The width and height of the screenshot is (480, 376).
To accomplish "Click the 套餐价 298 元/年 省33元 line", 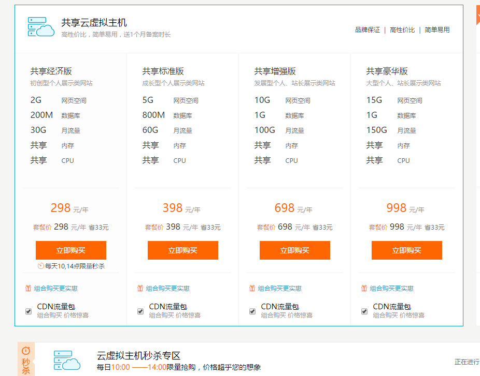I will coord(71,227).
